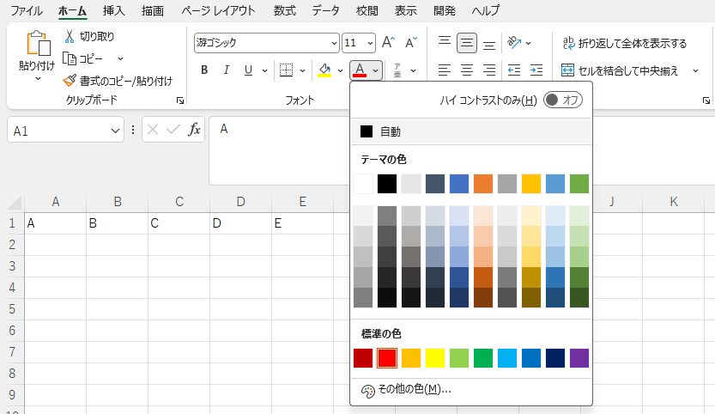Apply the red font color A button
Screen dimensions: 715x414
click(x=360, y=70)
